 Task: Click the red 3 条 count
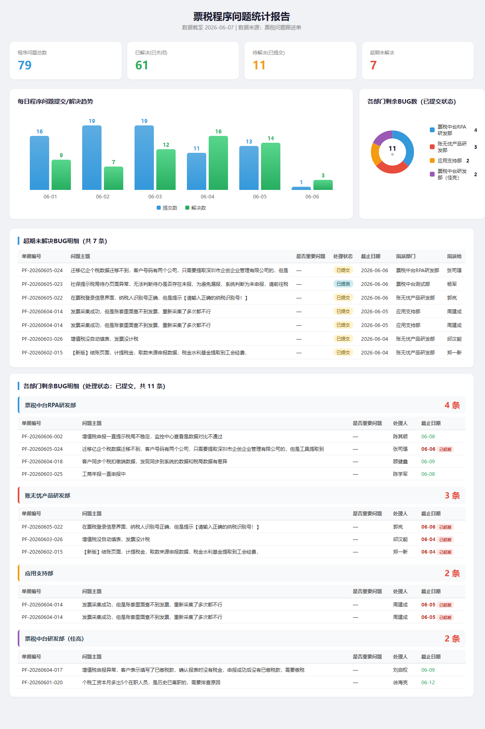point(452,496)
